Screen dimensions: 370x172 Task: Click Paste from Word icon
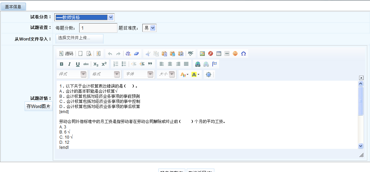click(181, 54)
